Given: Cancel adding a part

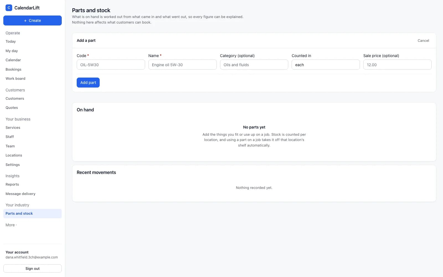Looking at the screenshot, I should click(423, 40).
